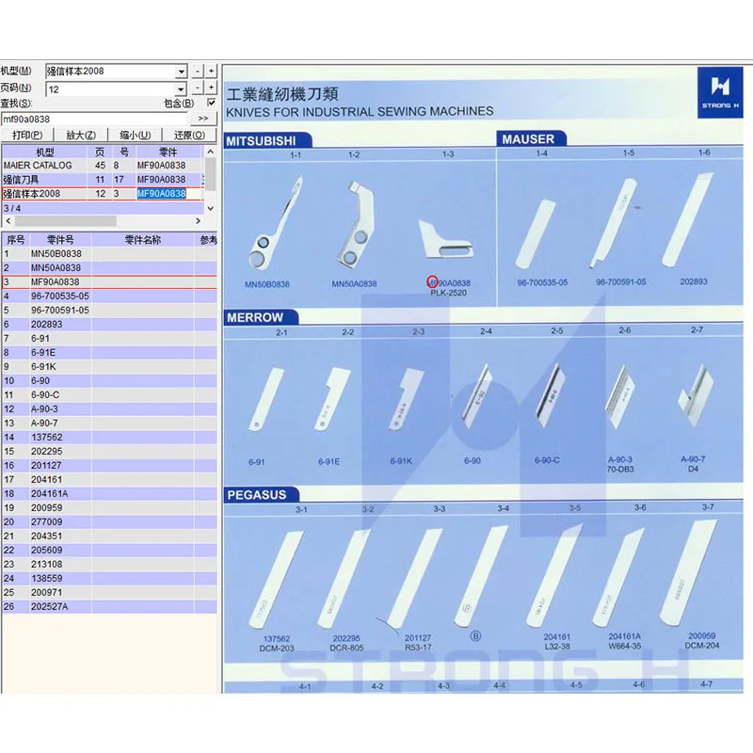Click the 缩小(U) zoom out button
Image resolution: width=753 pixels, height=753 pixels.
(135, 135)
